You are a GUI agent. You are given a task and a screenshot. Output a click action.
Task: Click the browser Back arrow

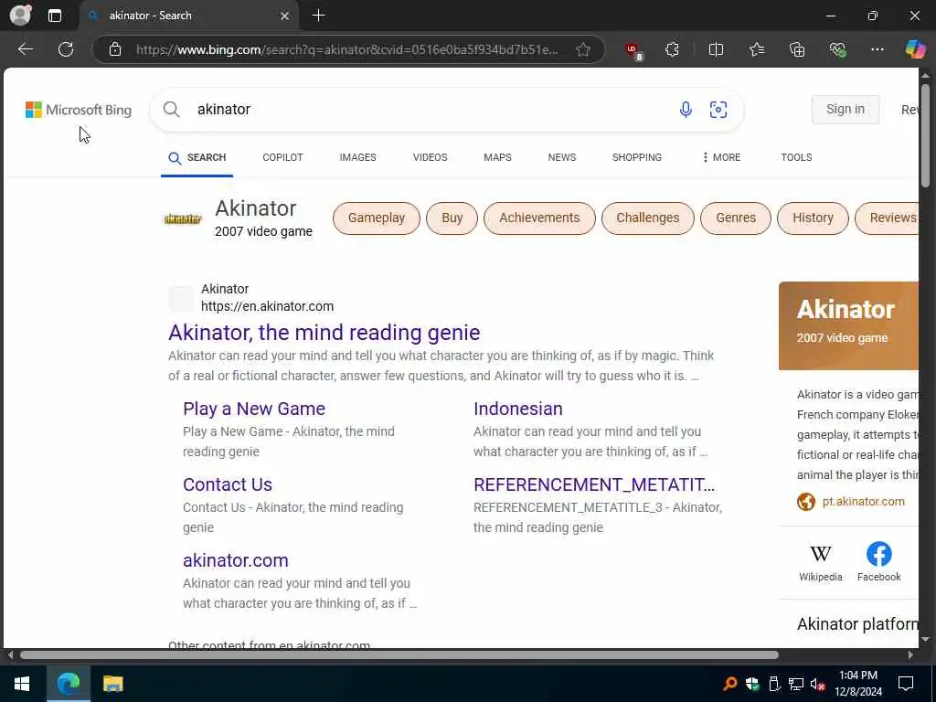(25, 49)
